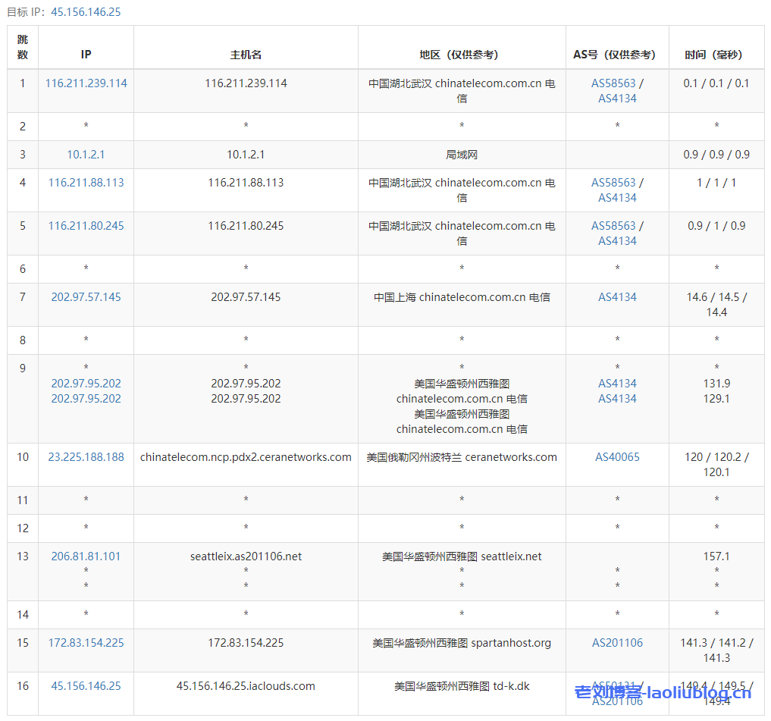
Task: Click SpartanHost IP link 172.83.154.225
Action: pyautogui.click(x=86, y=642)
